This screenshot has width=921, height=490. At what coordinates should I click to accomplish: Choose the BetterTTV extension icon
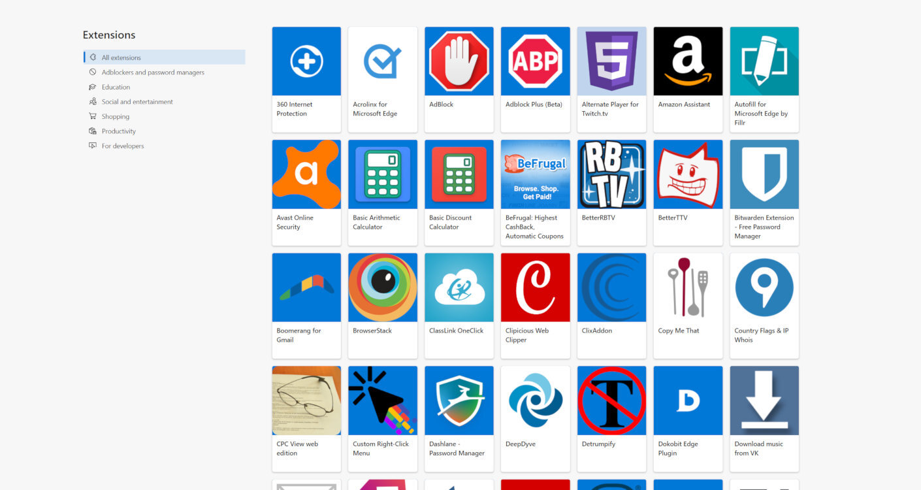(x=688, y=174)
